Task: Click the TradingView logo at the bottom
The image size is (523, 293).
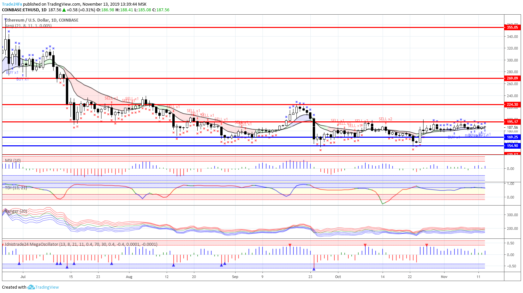Action: click(x=31, y=287)
